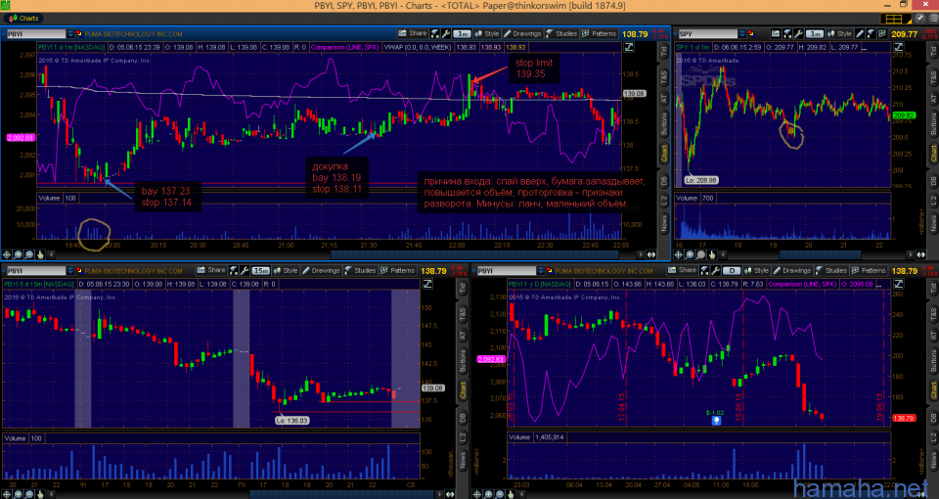
Task: Open wrench settings in SPY chart toolbar
Action: [798, 33]
